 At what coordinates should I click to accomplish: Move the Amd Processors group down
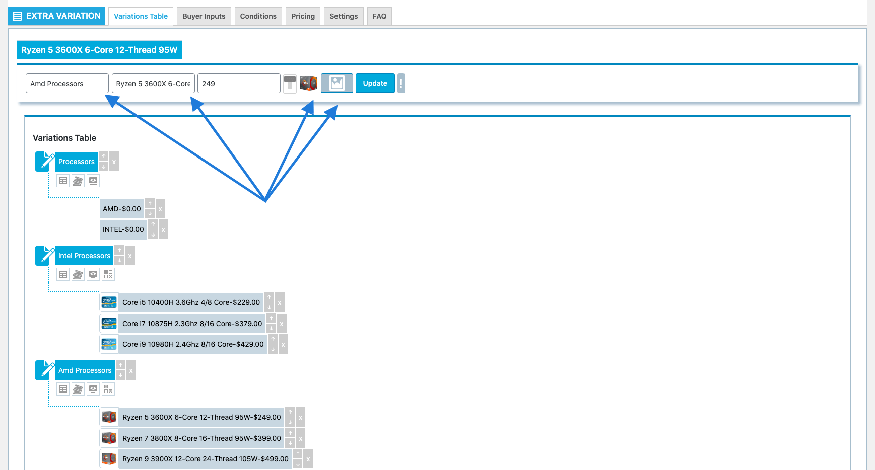click(121, 375)
